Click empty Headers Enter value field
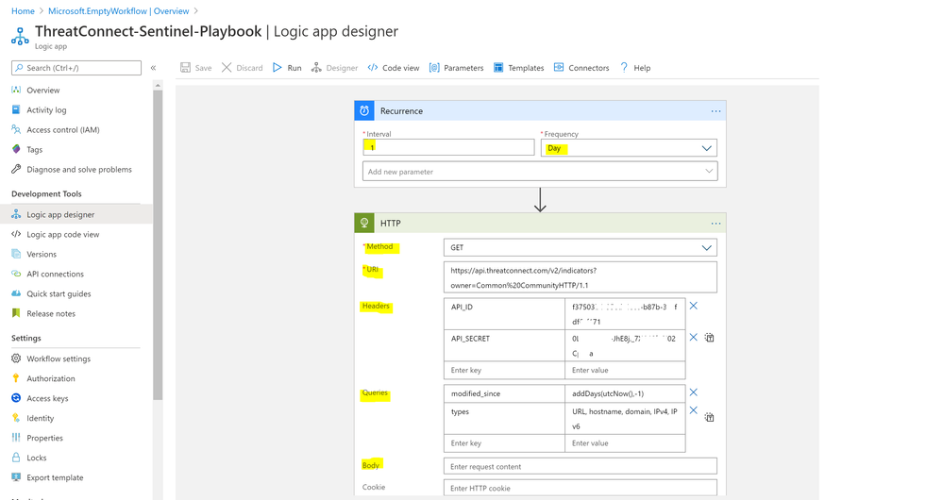This screenshot has width=943, height=500. [x=625, y=370]
